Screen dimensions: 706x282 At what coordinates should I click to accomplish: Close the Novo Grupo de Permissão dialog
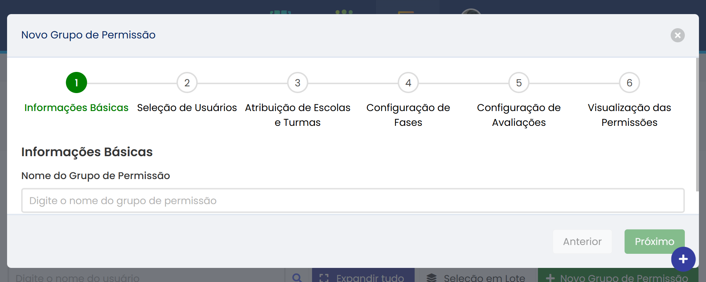(677, 35)
